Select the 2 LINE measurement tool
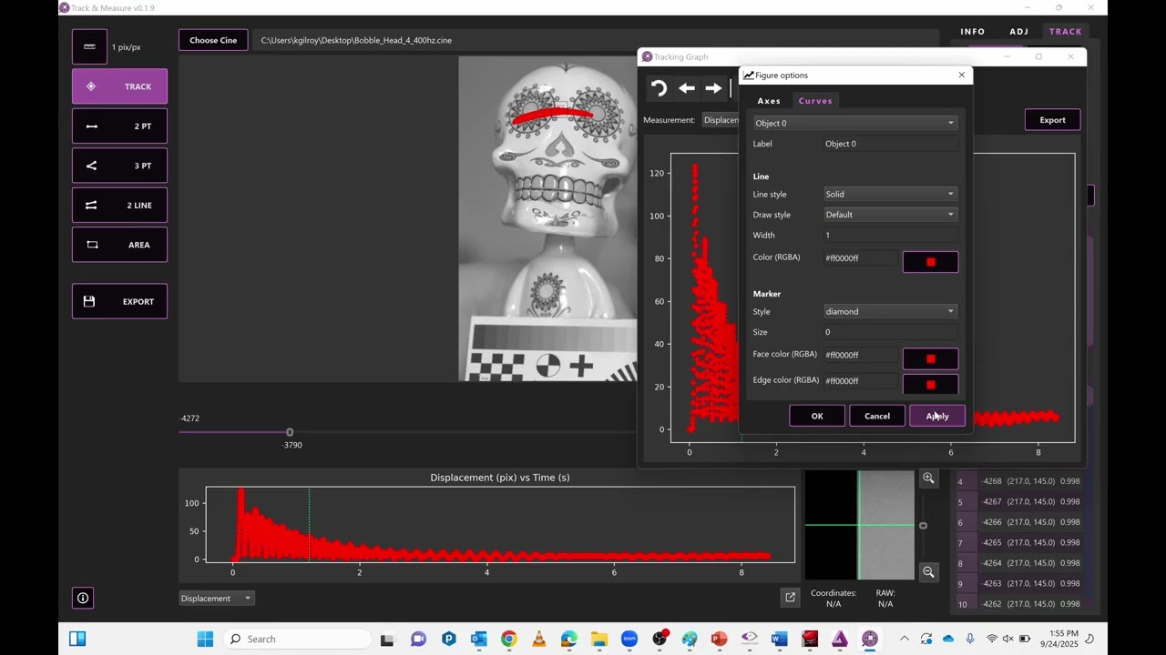This screenshot has width=1166, height=655. tap(119, 206)
